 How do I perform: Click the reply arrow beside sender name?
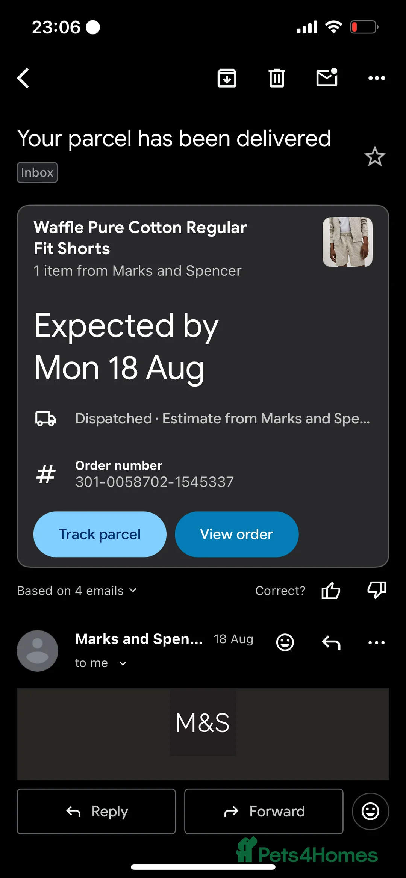pyautogui.click(x=331, y=642)
